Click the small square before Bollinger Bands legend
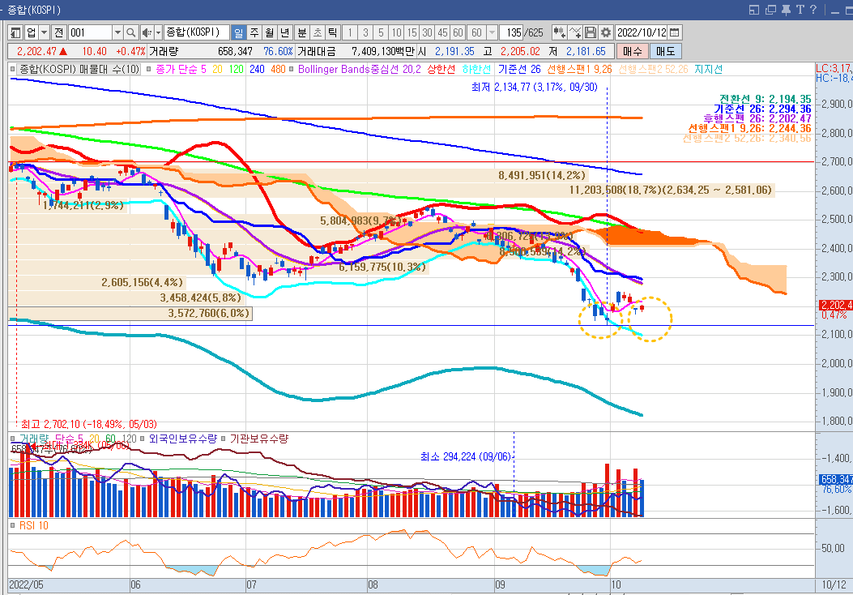Screen dimensions: 853x595 point(292,70)
